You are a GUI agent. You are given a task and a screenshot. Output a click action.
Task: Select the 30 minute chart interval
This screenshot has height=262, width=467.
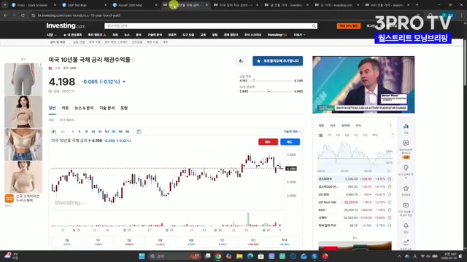tap(93, 132)
